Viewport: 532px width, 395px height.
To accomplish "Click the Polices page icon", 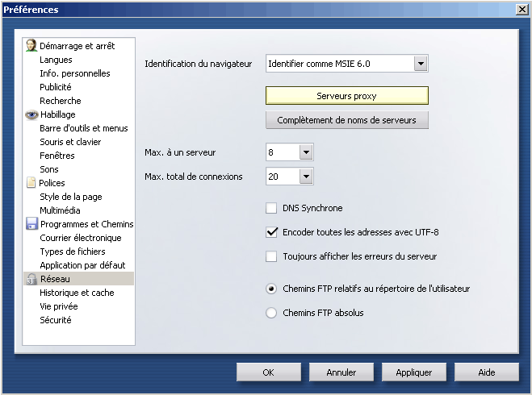I will (x=31, y=183).
